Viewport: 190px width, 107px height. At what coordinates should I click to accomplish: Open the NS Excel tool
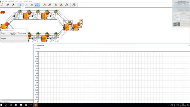tap(50, 5)
